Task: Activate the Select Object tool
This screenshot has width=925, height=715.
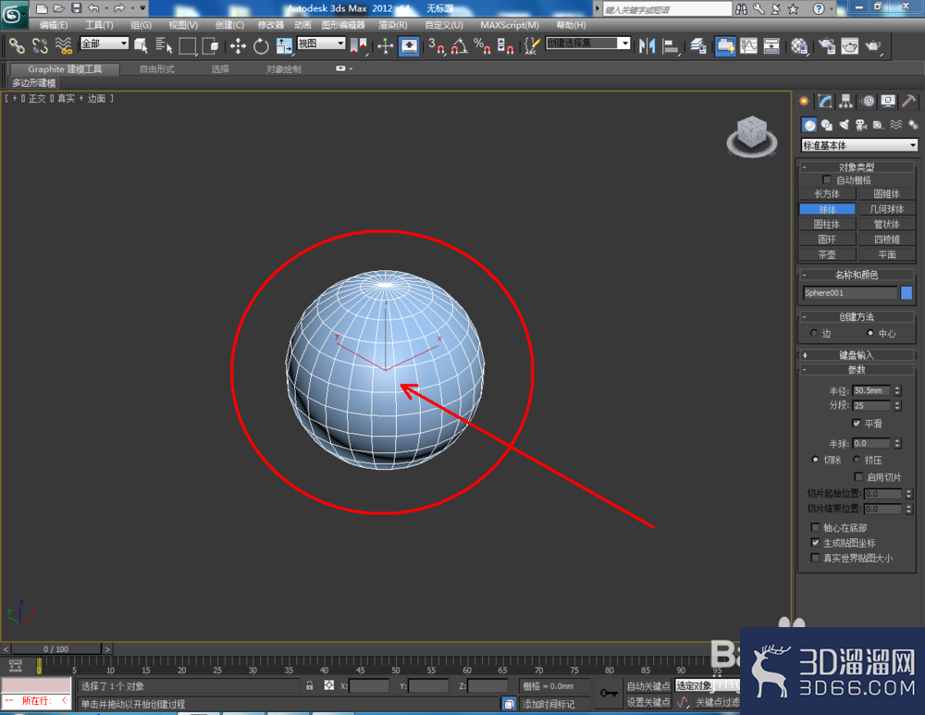Action: (x=141, y=45)
